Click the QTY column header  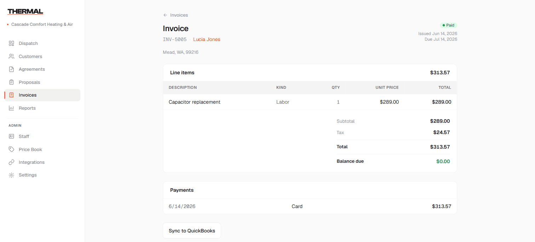tap(336, 87)
